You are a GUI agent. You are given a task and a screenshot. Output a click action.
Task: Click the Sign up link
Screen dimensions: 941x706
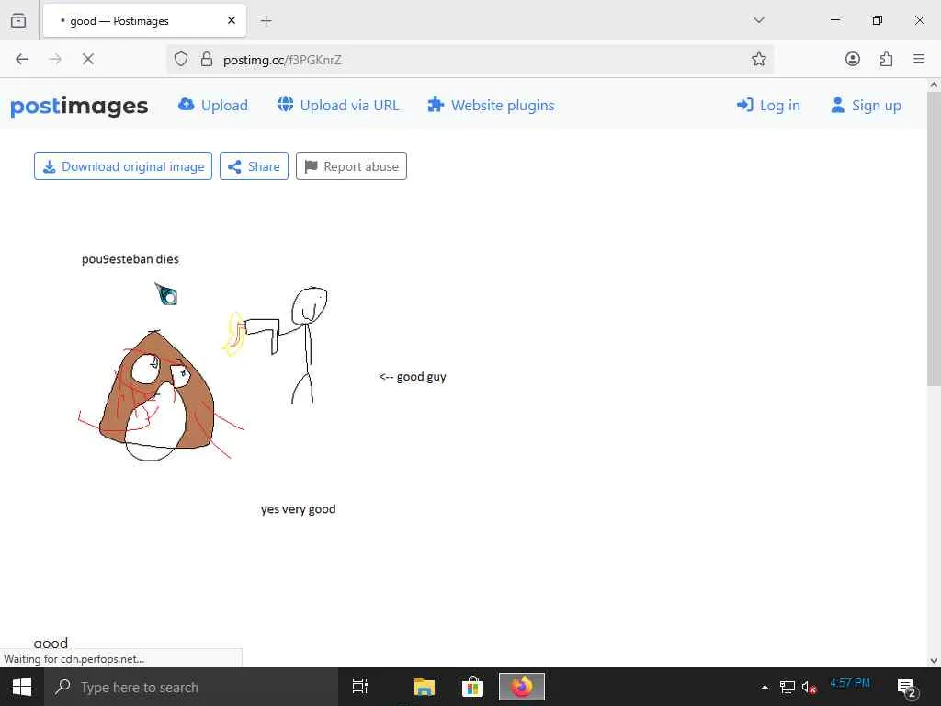click(x=866, y=105)
